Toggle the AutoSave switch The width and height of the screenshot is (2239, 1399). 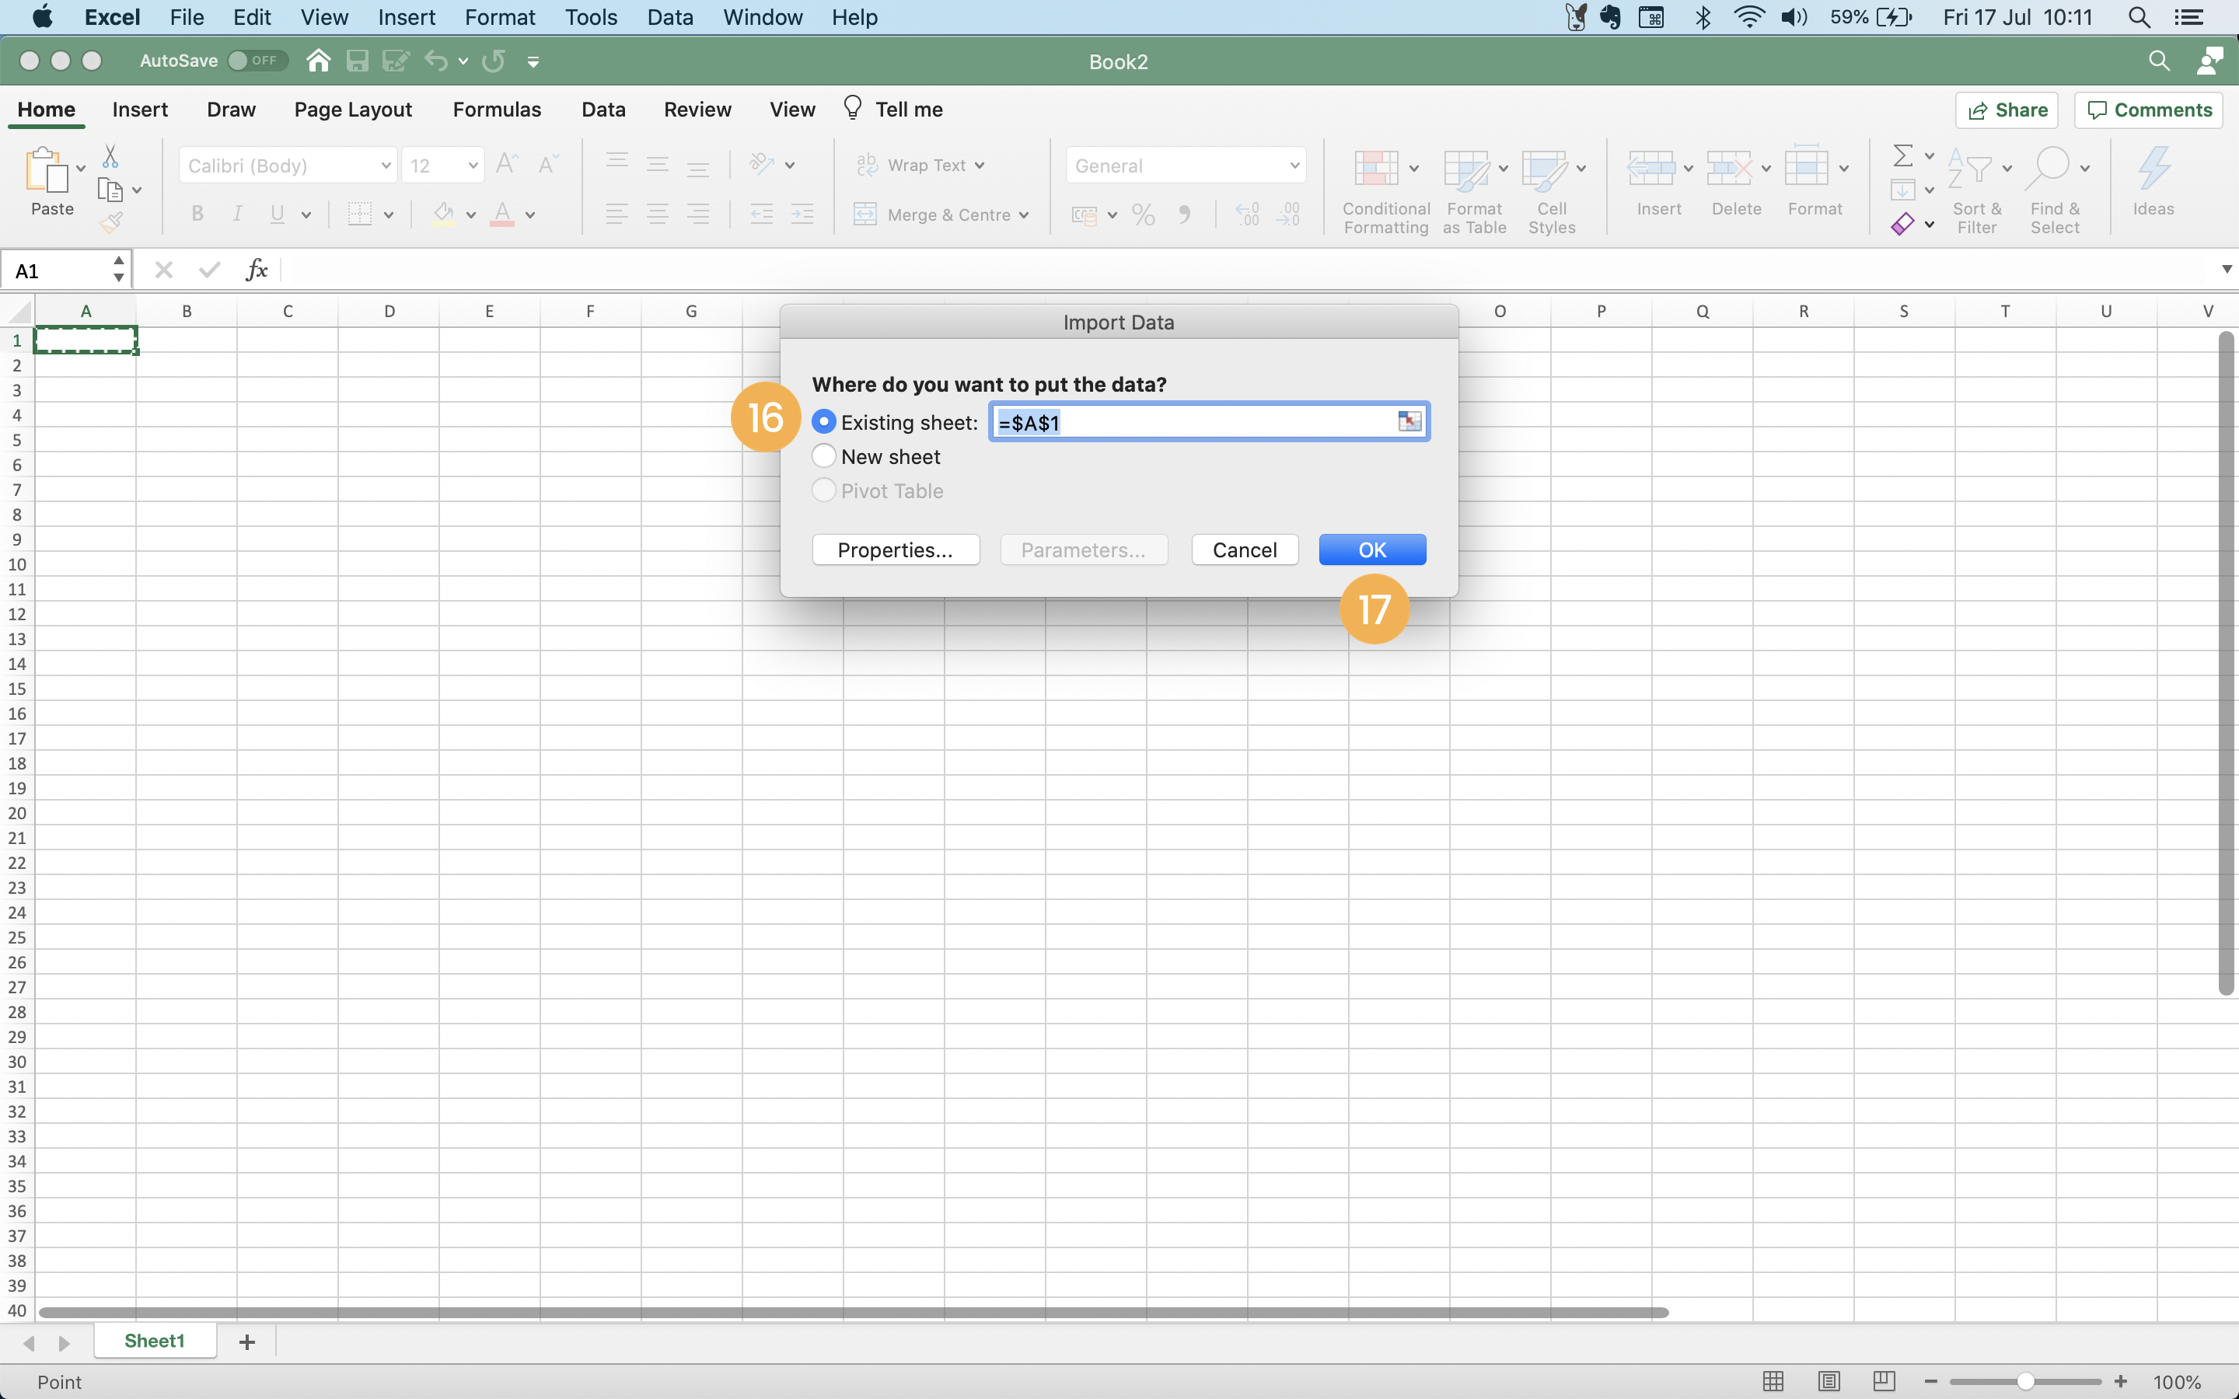click(x=257, y=61)
